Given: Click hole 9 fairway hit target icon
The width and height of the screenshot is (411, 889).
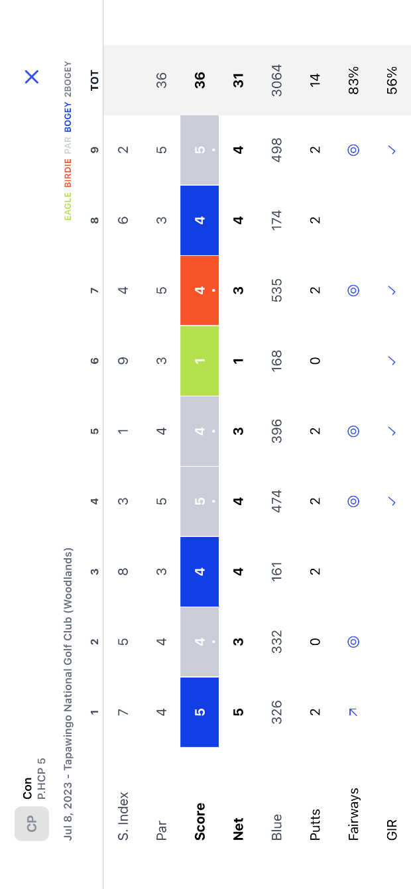Looking at the screenshot, I should 353,150.
